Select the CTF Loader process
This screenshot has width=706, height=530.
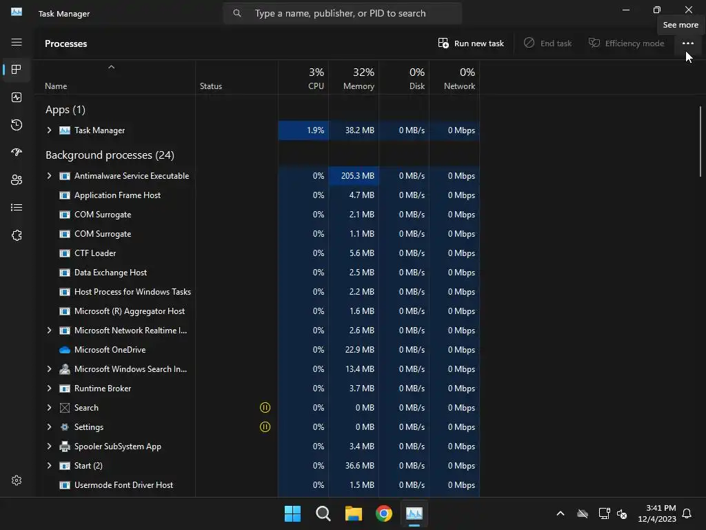(258, 253)
